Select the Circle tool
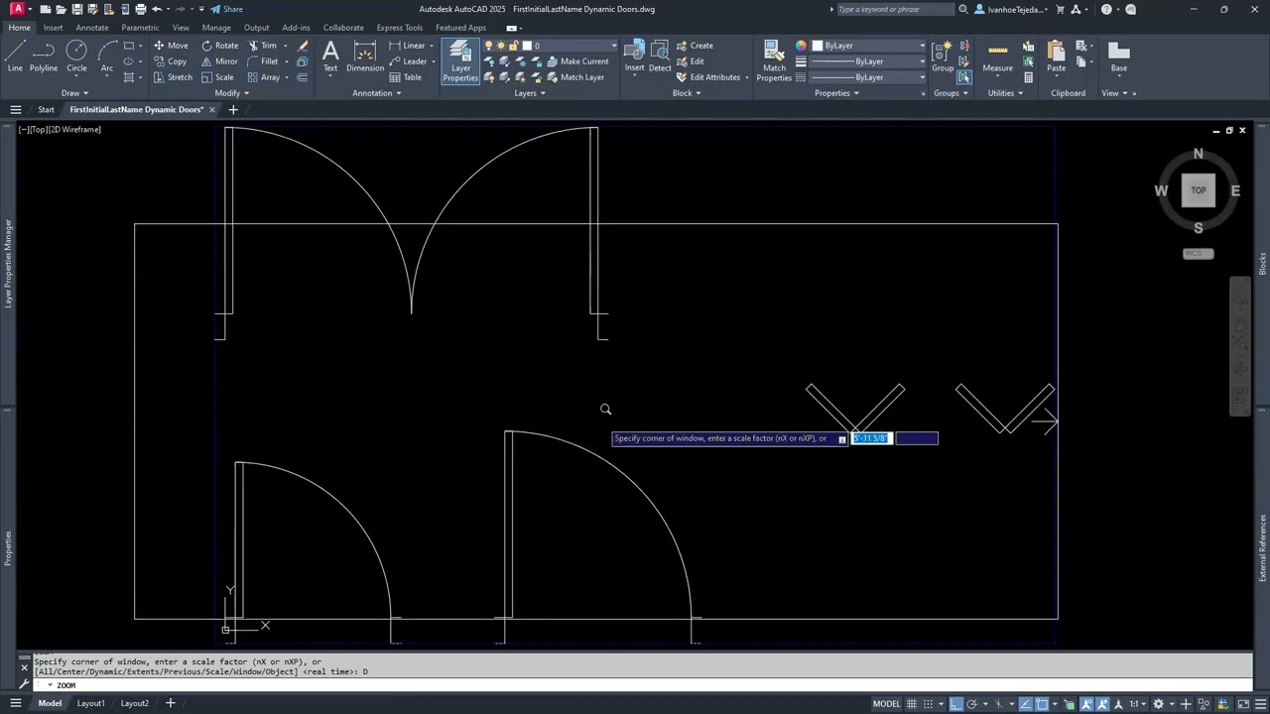The height and width of the screenshot is (714, 1270). point(76,56)
